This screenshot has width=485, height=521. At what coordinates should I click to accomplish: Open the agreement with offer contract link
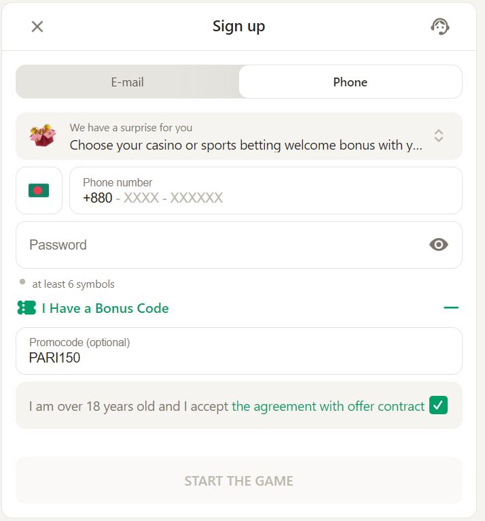(328, 406)
